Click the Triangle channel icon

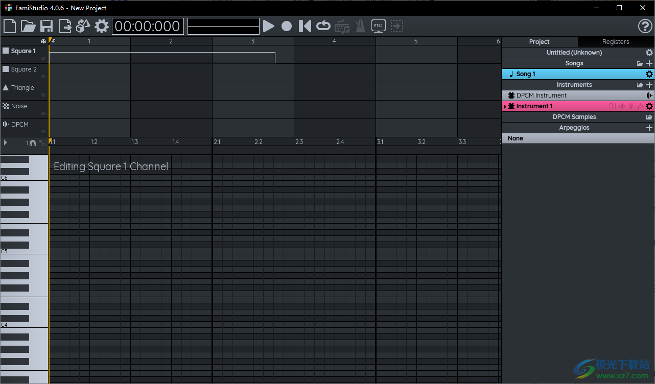pyautogui.click(x=6, y=87)
